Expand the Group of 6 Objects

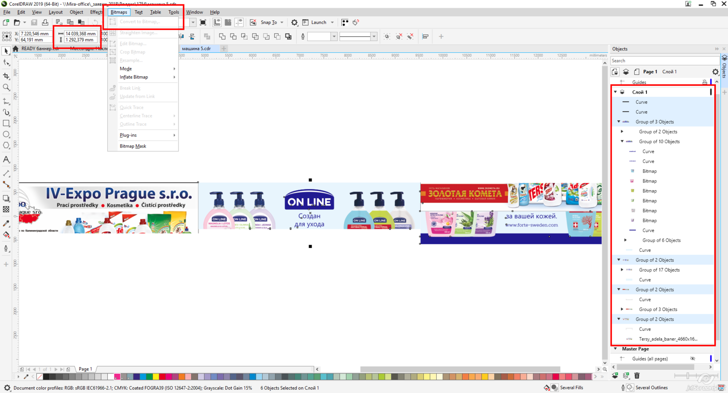[626, 240]
